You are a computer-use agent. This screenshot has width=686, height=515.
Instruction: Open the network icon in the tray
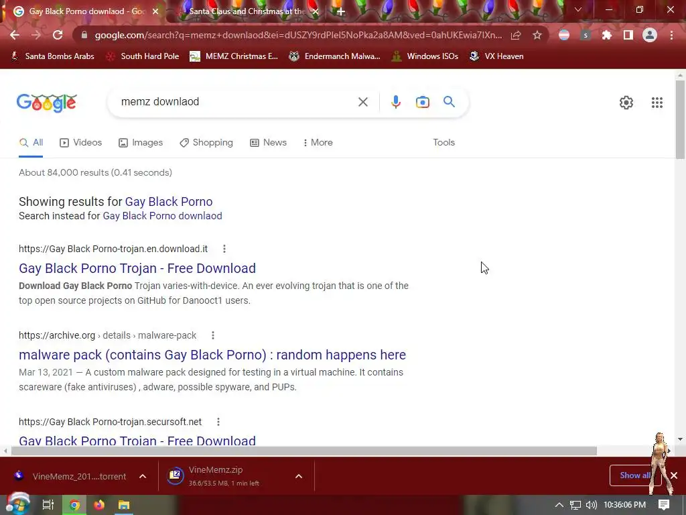[x=575, y=505]
